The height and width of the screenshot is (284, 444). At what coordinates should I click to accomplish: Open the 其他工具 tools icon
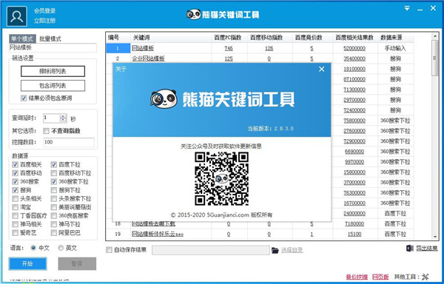[x=425, y=277]
